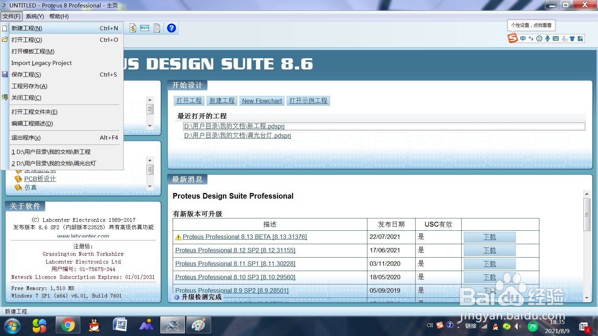Viewport: 598px width, 336px height.
Task: Click the 打开工程 button in 开始设计
Action: [x=189, y=101]
